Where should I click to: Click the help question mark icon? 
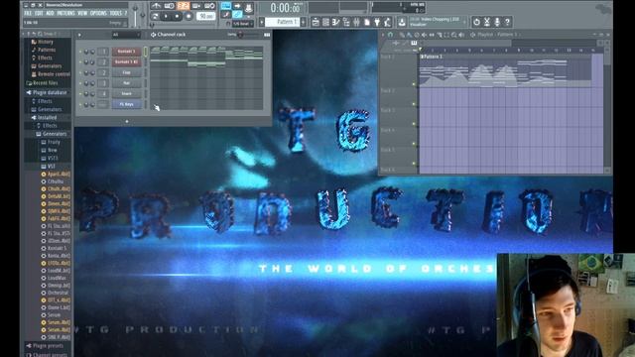tap(507, 22)
